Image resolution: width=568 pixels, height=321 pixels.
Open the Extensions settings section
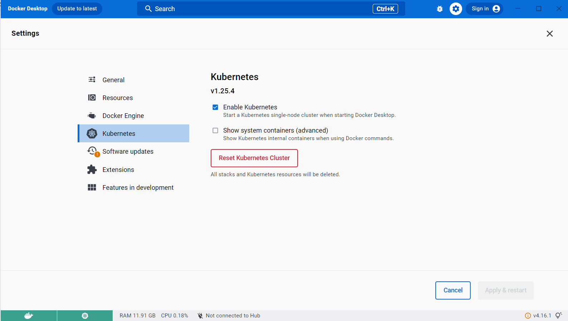pos(133,169)
